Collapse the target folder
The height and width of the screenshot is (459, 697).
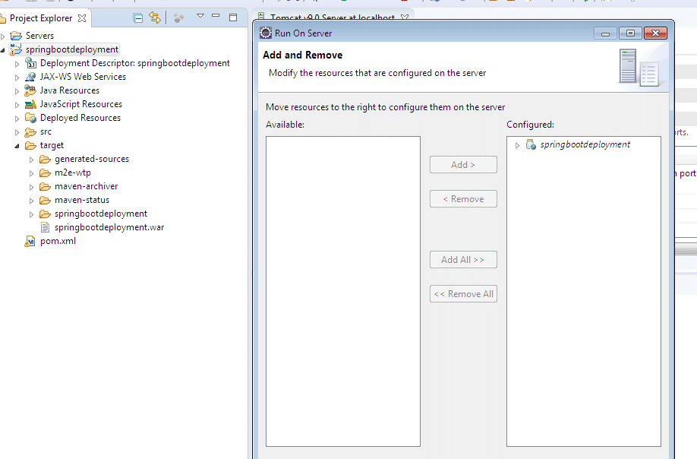pyautogui.click(x=17, y=146)
